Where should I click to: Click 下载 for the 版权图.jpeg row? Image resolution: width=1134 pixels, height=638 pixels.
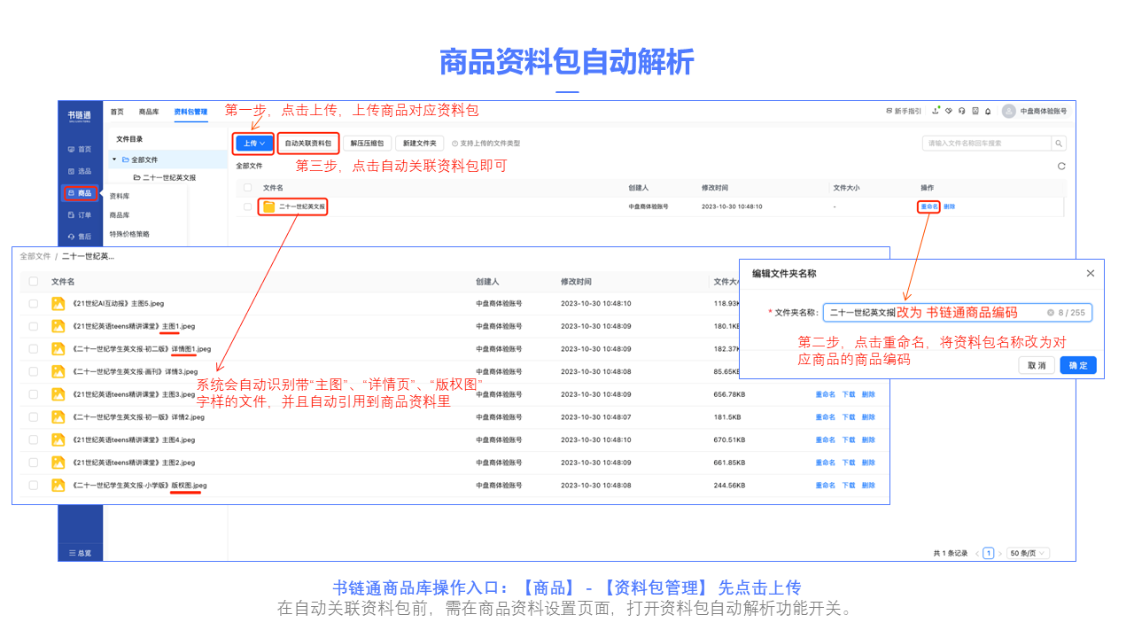[849, 486]
